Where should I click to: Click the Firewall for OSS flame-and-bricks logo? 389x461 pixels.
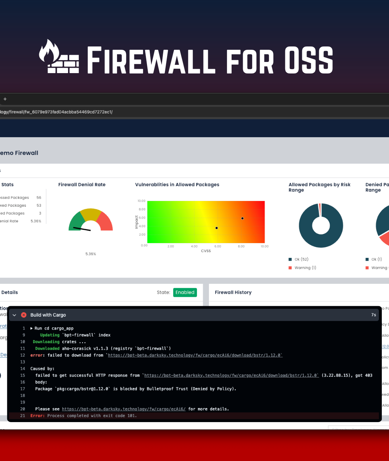click(x=59, y=57)
